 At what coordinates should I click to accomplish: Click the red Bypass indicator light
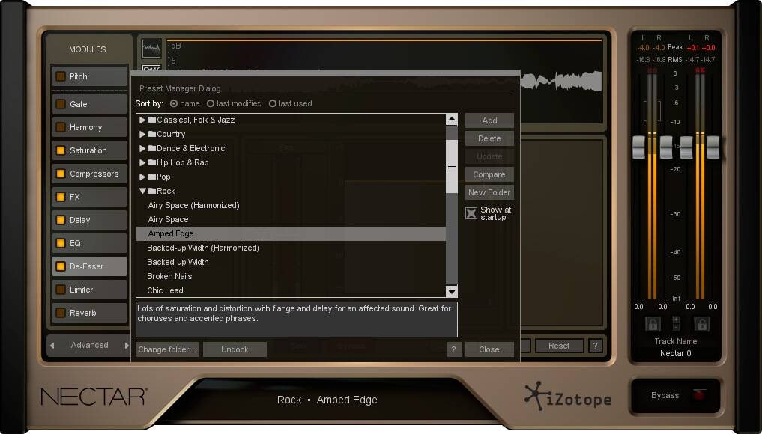(x=699, y=394)
